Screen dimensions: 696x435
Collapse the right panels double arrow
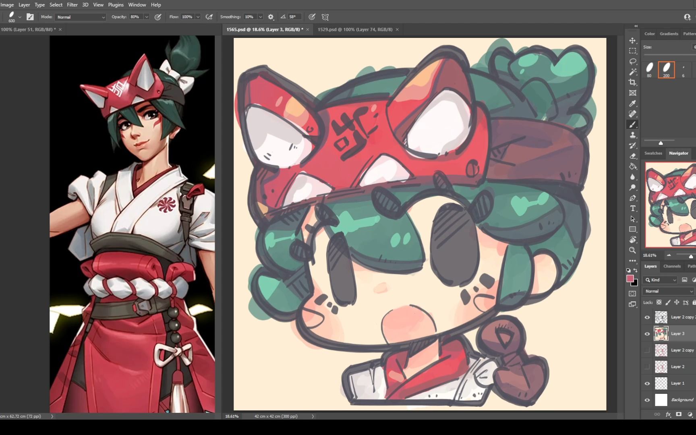click(636, 26)
